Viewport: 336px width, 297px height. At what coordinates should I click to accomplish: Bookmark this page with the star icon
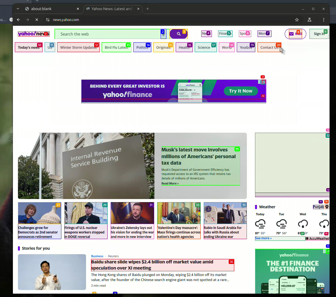click(x=297, y=20)
